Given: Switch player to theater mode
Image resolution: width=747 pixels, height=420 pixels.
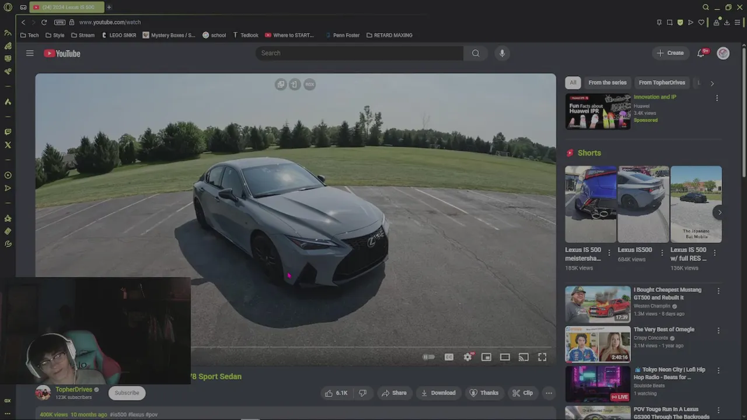Looking at the screenshot, I should (x=505, y=357).
